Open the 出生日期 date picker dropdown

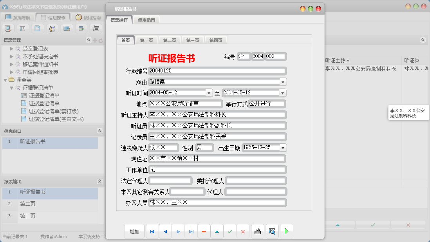point(282,148)
